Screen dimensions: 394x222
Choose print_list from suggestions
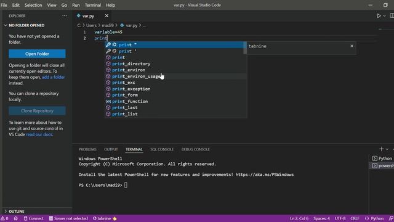175,114
